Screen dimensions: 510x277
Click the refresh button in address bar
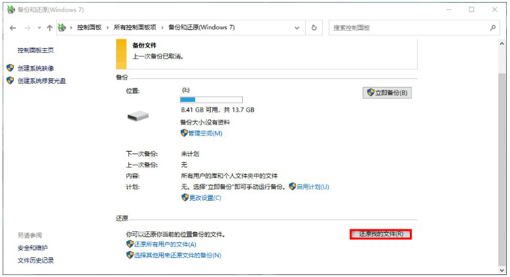click(x=314, y=27)
